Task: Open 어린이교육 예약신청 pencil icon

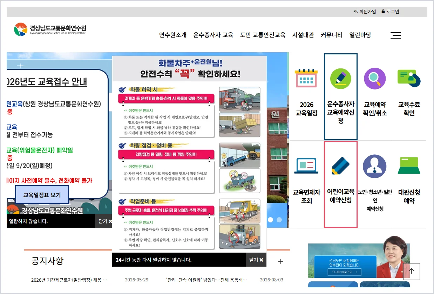Action: [x=340, y=166]
